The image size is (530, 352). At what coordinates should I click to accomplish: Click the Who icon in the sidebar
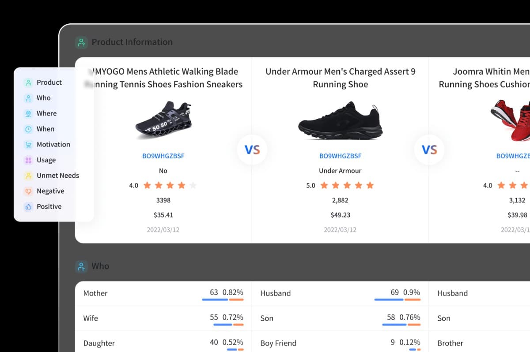point(28,98)
